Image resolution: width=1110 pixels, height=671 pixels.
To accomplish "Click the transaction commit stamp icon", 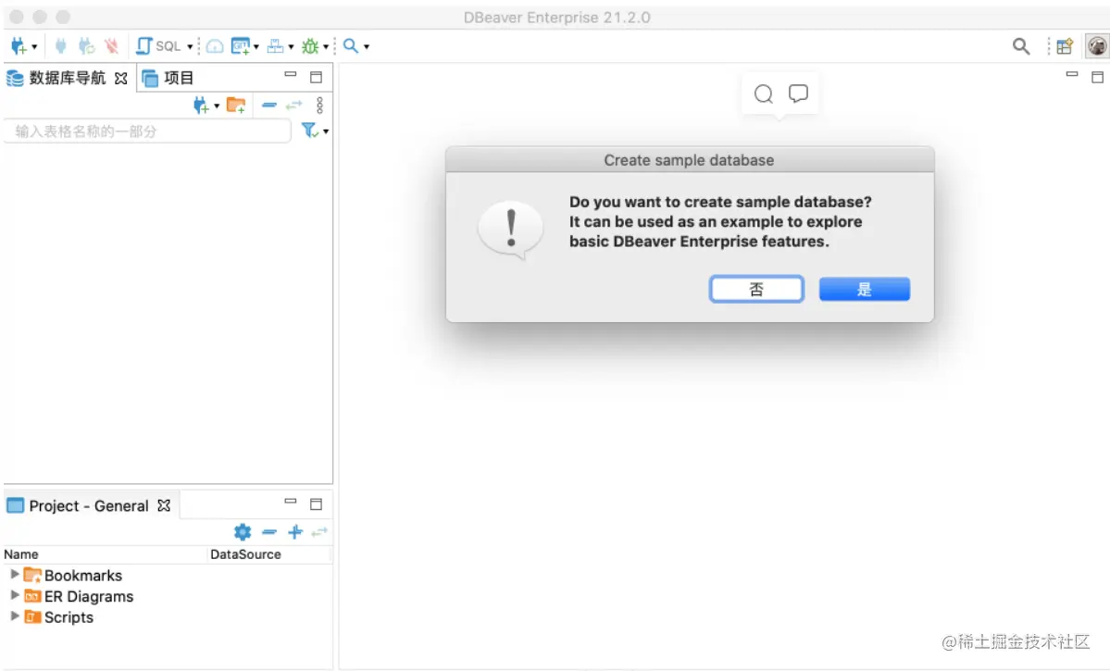I will (275, 46).
